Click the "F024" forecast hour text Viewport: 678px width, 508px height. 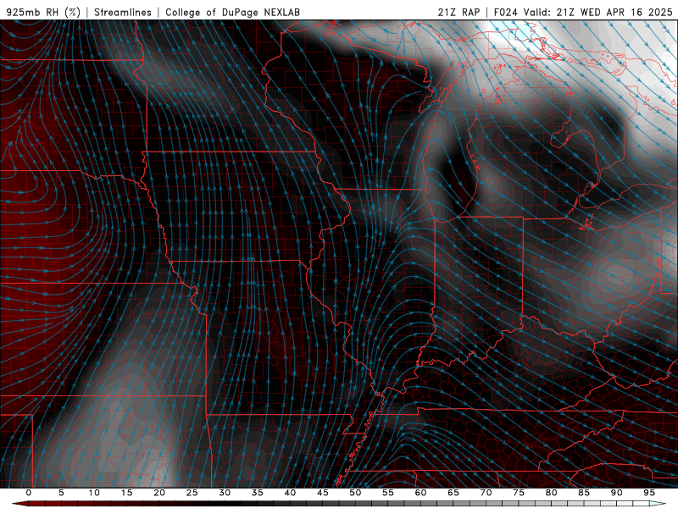[x=505, y=12]
